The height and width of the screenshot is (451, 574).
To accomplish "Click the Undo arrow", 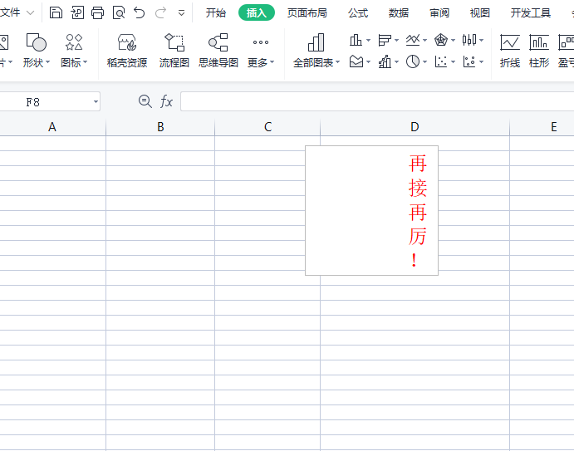I will (x=139, y=12).
